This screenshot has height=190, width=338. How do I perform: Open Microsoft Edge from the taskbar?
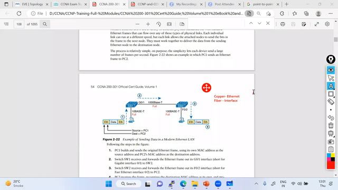[x=183, y=184]
